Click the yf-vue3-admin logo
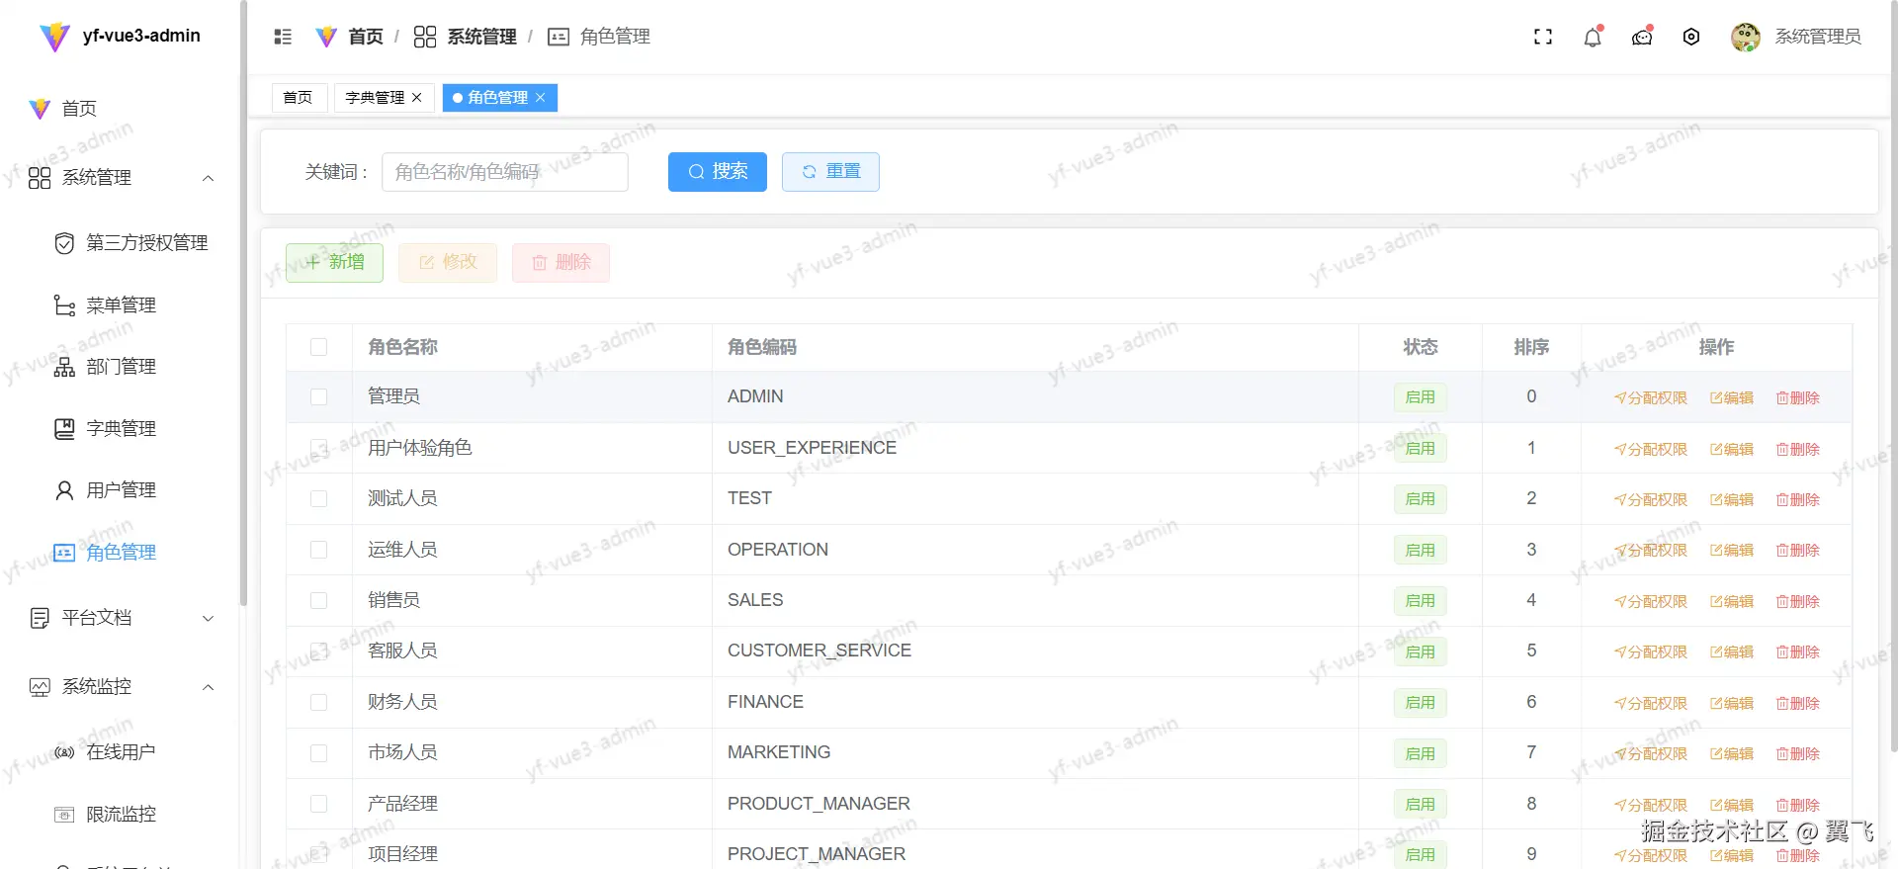 click(x=54, y=37)
